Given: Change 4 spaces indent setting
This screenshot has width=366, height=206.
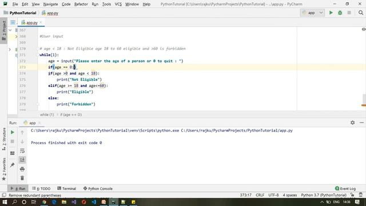Looking at the screenshot, I should (x=290, y=195).
